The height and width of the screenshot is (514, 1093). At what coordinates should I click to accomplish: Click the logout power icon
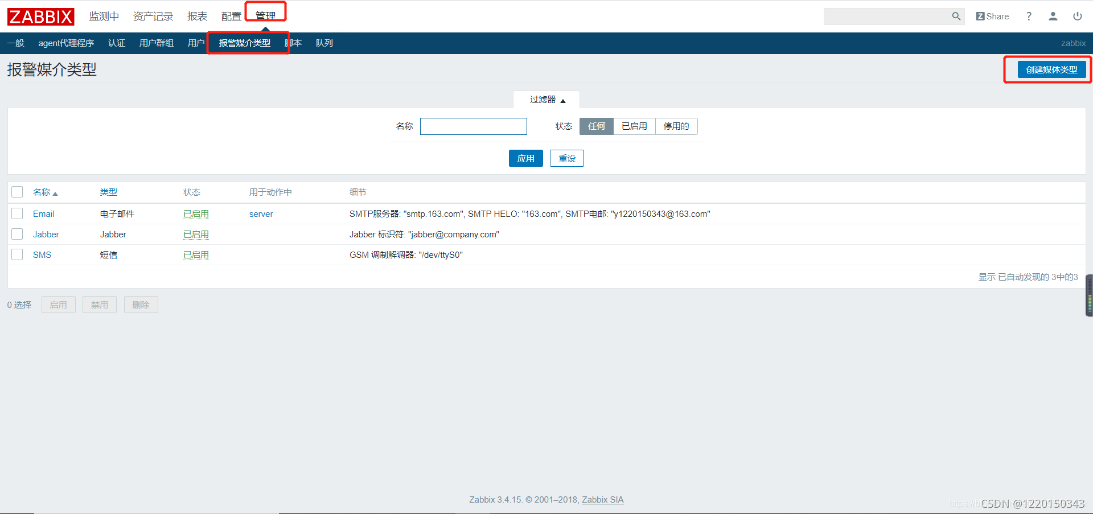point(1078,17)
